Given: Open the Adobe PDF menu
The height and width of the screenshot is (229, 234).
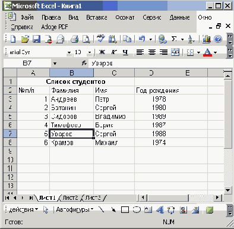Looking at the screenshot, I should point(55,27).
